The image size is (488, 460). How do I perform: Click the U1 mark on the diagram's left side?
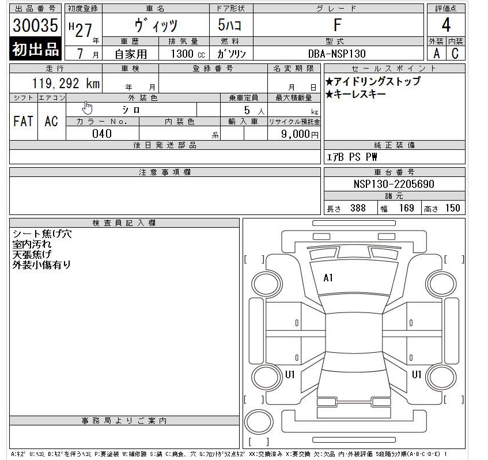coord(290,375)
